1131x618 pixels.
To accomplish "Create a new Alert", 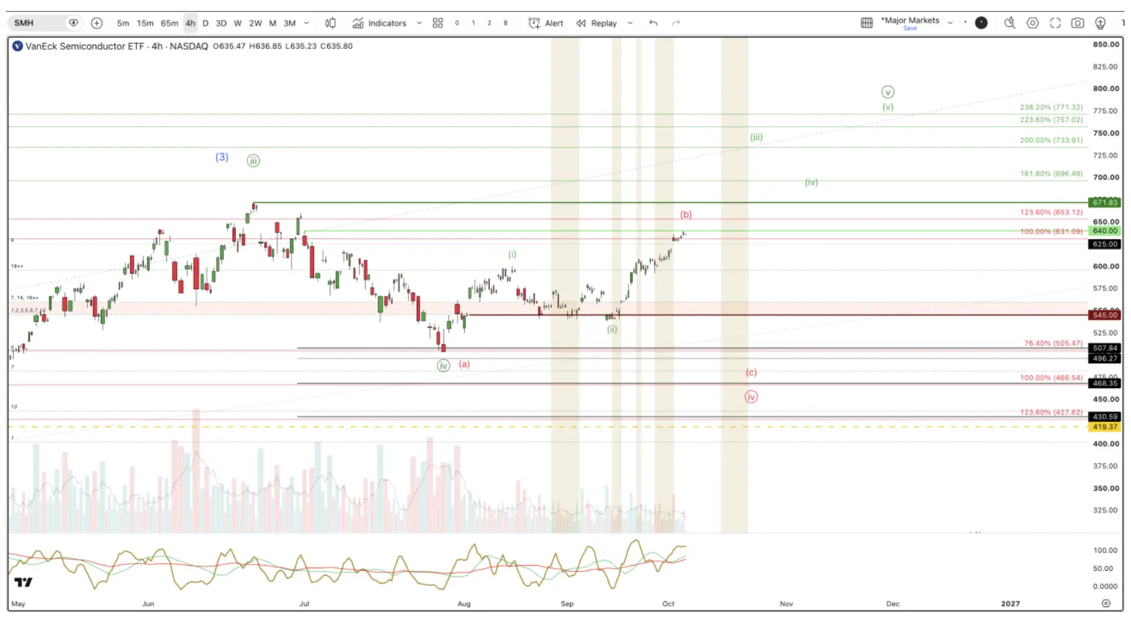I will pyautogui.click(x=546, y=23).
